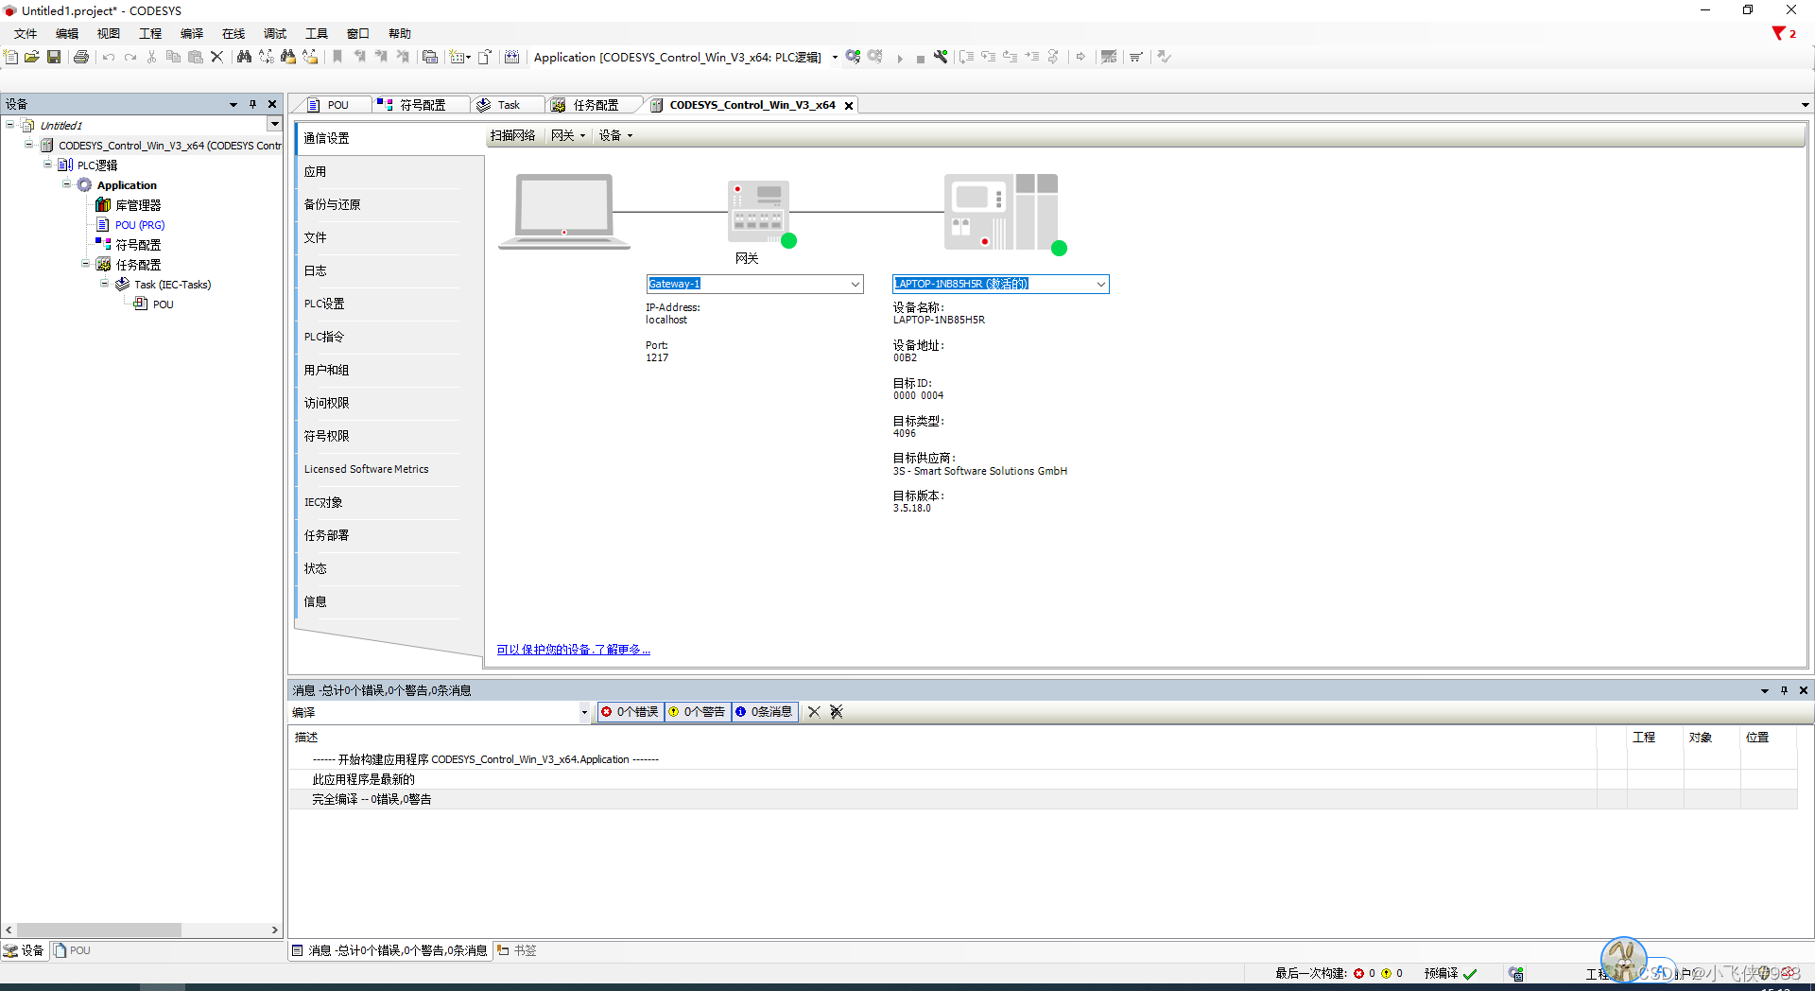
Task: Collapse the Task (IEC-Tasks) tree node
Action: (x=105, y=284)
